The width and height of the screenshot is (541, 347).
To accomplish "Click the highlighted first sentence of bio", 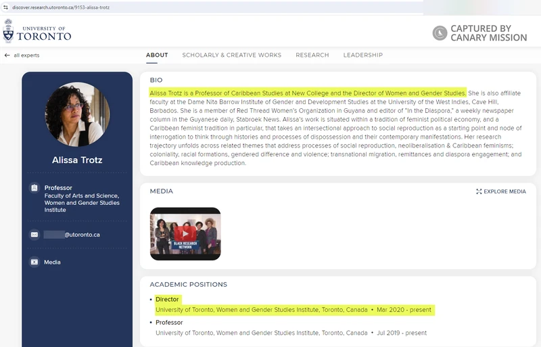I will 308,93.
